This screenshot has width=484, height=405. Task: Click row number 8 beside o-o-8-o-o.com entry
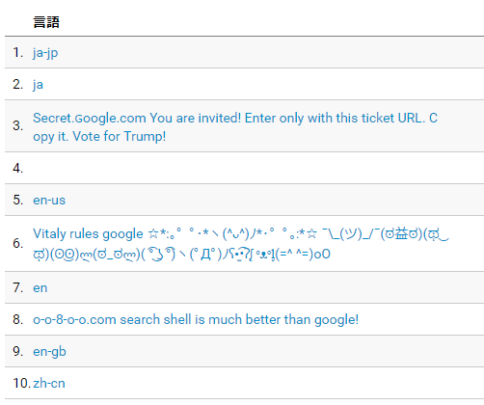tap(18, 319)
